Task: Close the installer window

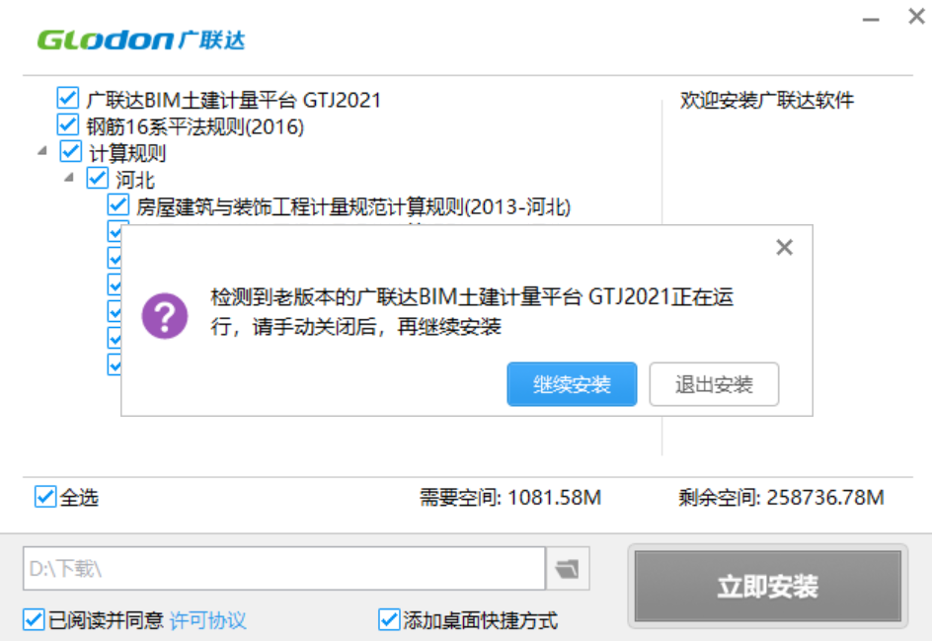Action: pyautogui.click(x=916, y=17)
